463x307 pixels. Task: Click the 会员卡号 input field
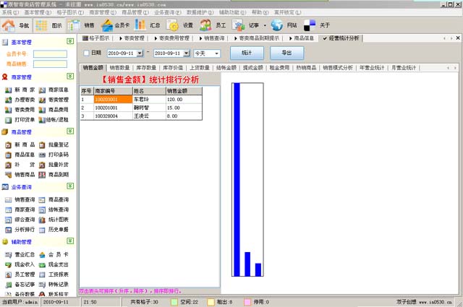51,53
